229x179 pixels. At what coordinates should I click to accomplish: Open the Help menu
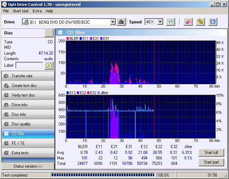[x=49, y=11]
